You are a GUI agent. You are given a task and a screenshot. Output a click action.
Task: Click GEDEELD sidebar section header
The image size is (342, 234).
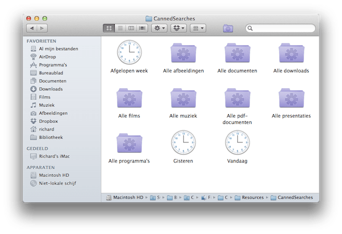coord(38,149)
